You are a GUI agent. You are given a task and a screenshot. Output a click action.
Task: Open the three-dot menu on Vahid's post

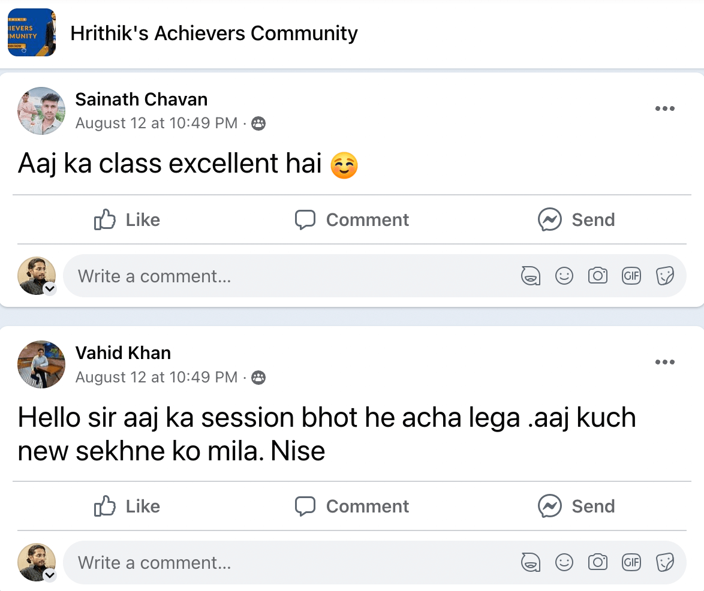pyautogui.click(x=664, y=362)
